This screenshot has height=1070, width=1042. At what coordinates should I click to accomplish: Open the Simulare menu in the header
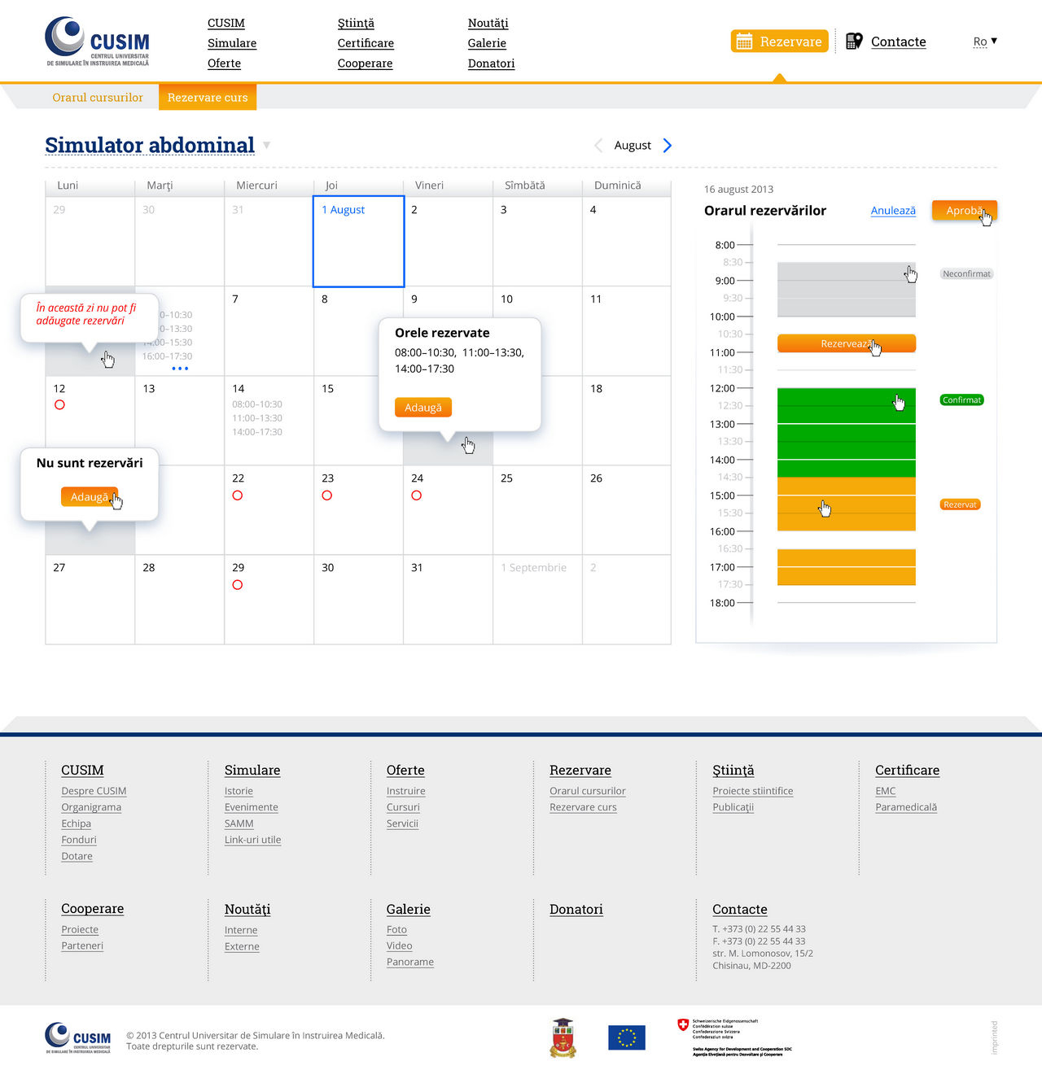tap(231, 43)
